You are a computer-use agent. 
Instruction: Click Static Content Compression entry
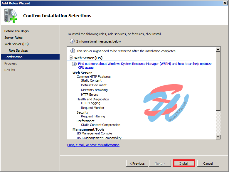[101, 125]
